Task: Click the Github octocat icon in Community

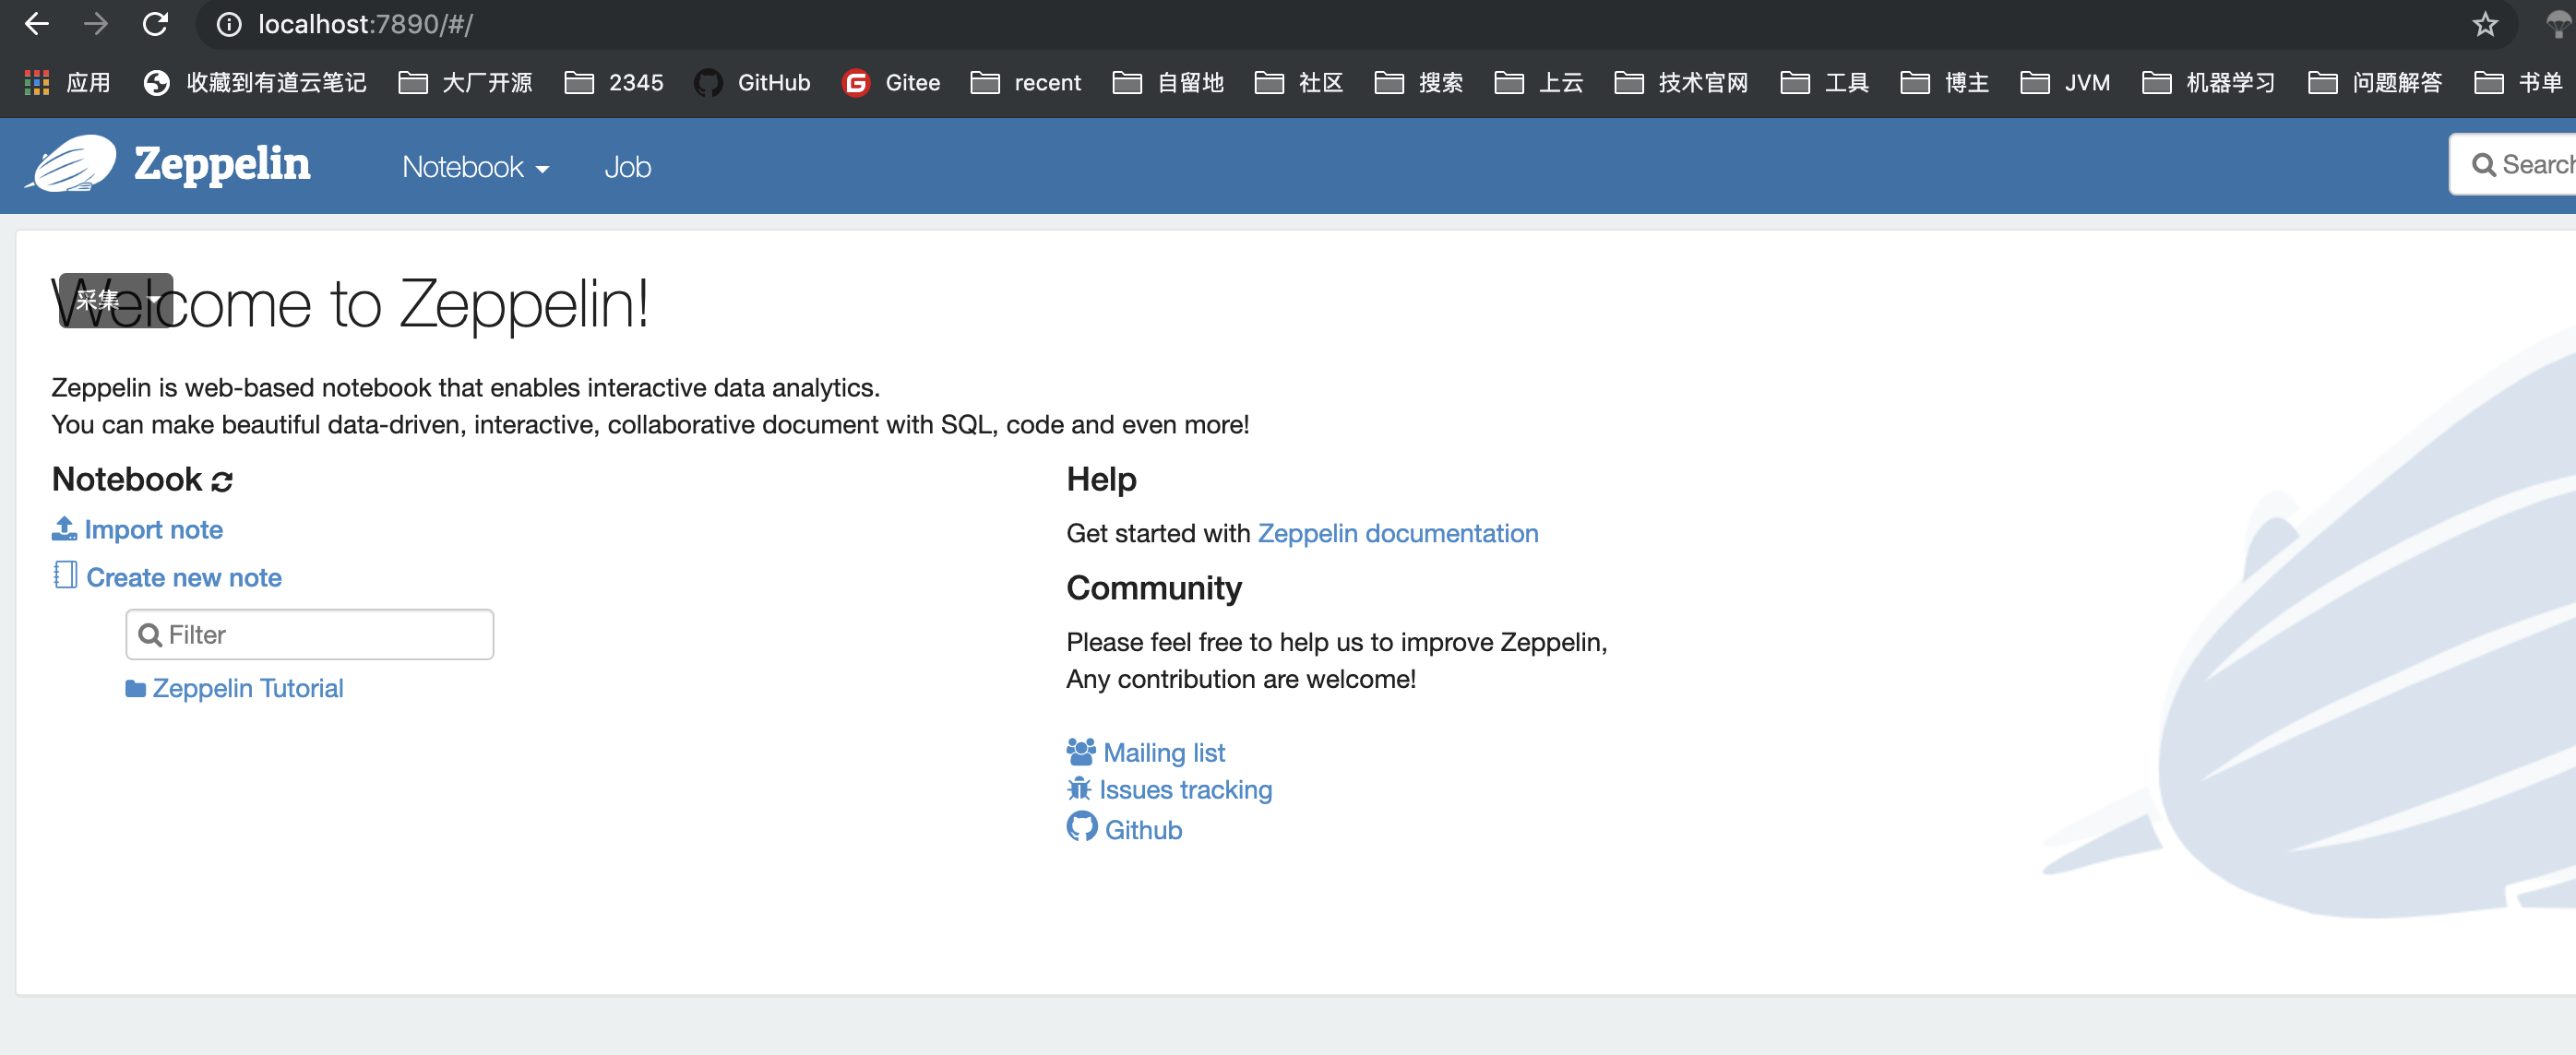Action: [1081, 828]
